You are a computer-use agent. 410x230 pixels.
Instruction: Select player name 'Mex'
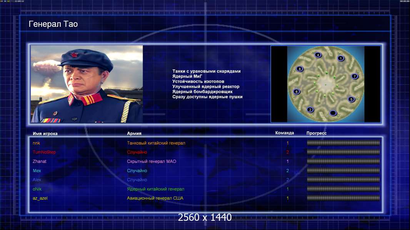[37, 171]
